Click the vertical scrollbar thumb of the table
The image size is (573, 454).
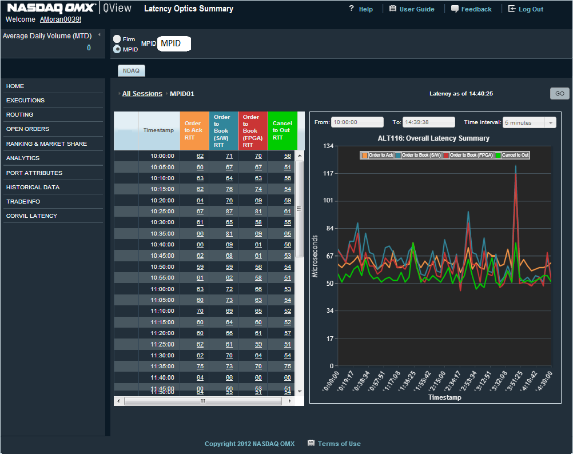[x=300, y=209]
